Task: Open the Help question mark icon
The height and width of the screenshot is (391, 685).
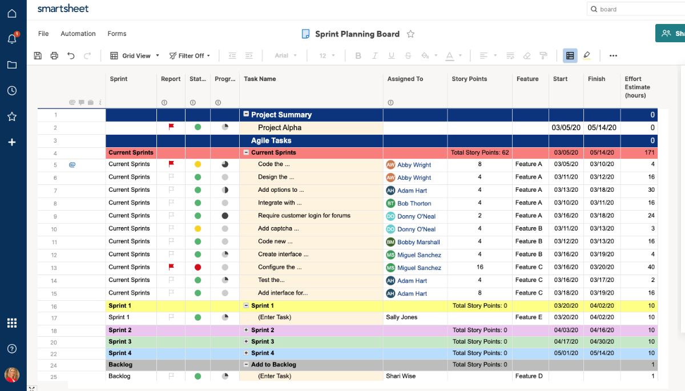Action: click(x=11, y=349)
